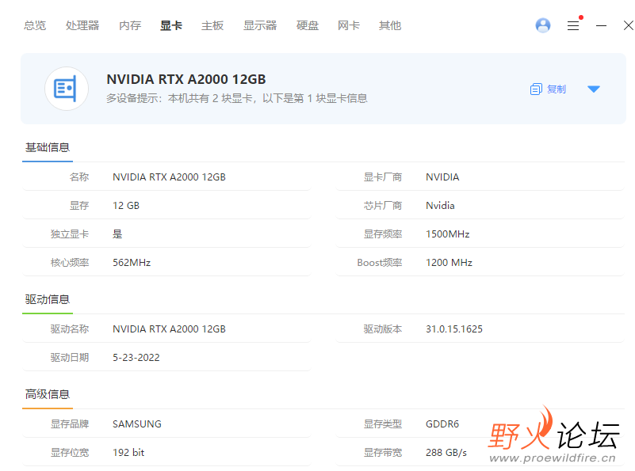
Task: Select the 显卡厂商 value NVIDIA
Action: (442, 177)
